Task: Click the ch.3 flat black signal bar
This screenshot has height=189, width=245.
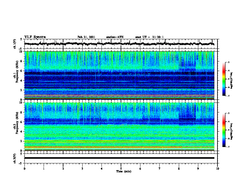Action: coord(119,158)
